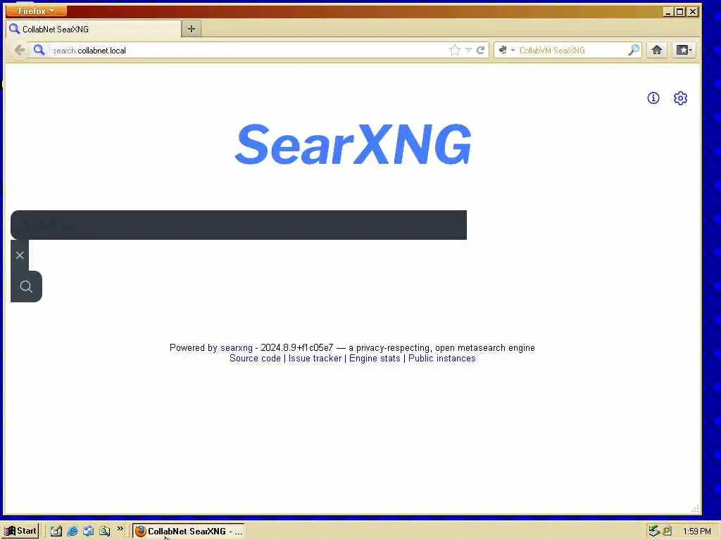Click the 1:59 PM taskbar clock
The image size is (721, 540).
point(696,532)
